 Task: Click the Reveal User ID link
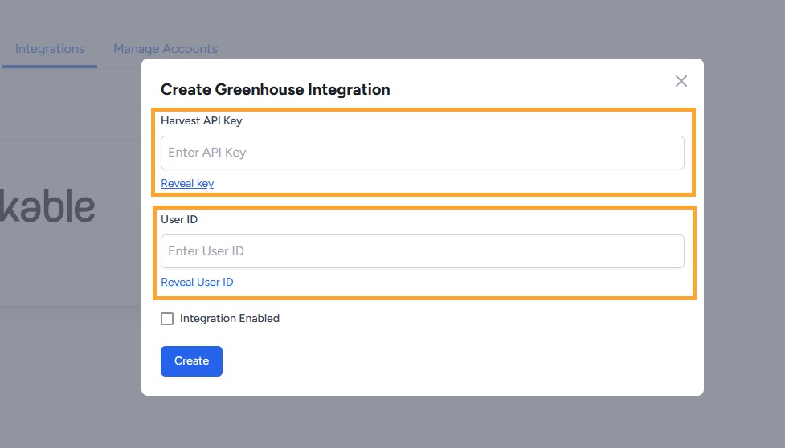(x=197, y=282)
